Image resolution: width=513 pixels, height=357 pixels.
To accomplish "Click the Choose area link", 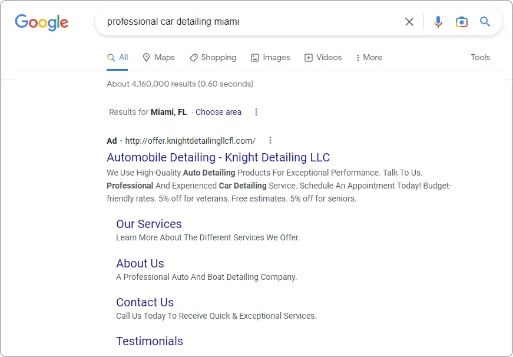I will click(x=219, y=112).
